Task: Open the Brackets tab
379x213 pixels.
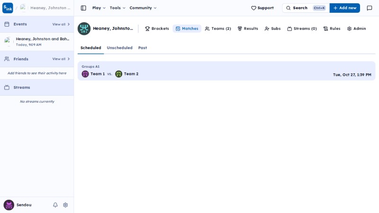Action: (x=157, y=28)
